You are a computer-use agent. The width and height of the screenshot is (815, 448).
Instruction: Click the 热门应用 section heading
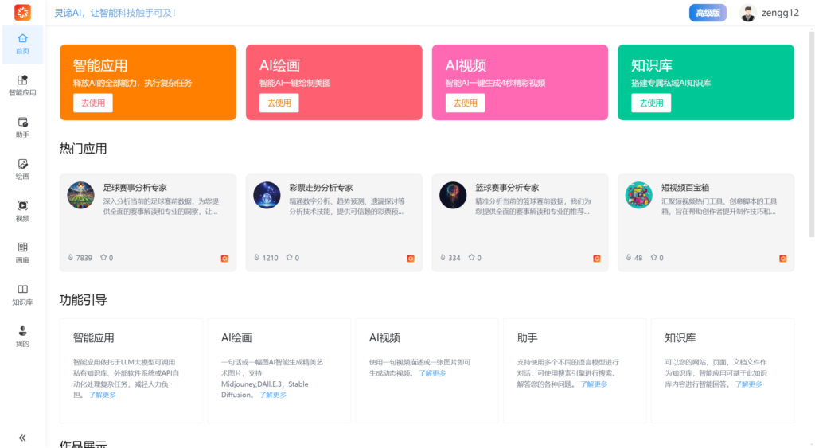click(x=83, y=149)
